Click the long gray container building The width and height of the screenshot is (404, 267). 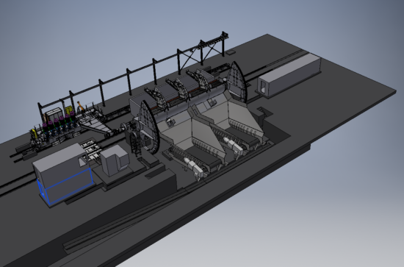289,76
